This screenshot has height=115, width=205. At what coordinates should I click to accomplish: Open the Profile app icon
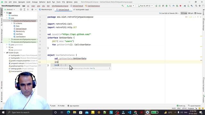point(174,6)
